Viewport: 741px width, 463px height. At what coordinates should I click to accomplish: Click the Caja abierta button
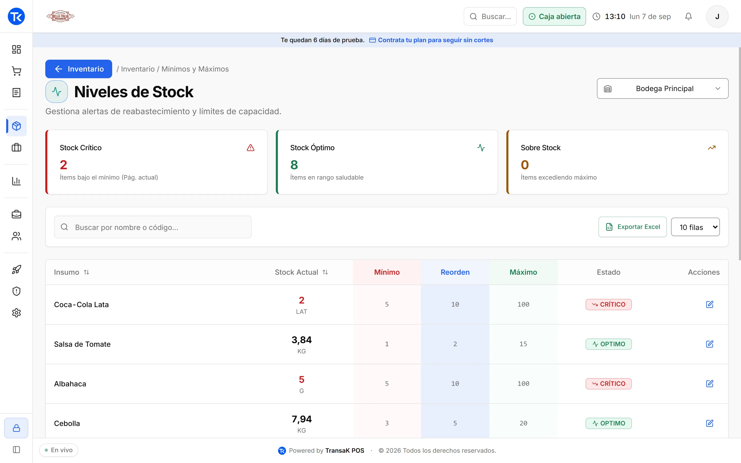pyautogui.click(x=554, y=16)
